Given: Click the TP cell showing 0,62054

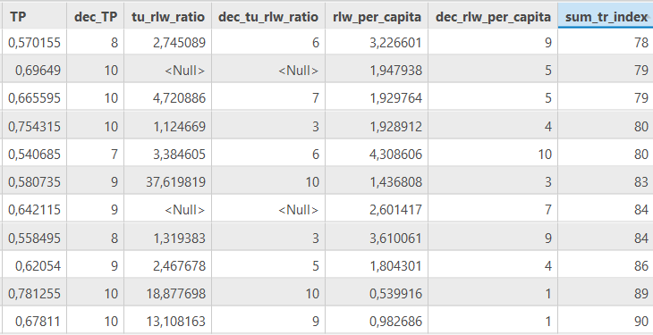Looking at the screenshot, I should 35,265.
